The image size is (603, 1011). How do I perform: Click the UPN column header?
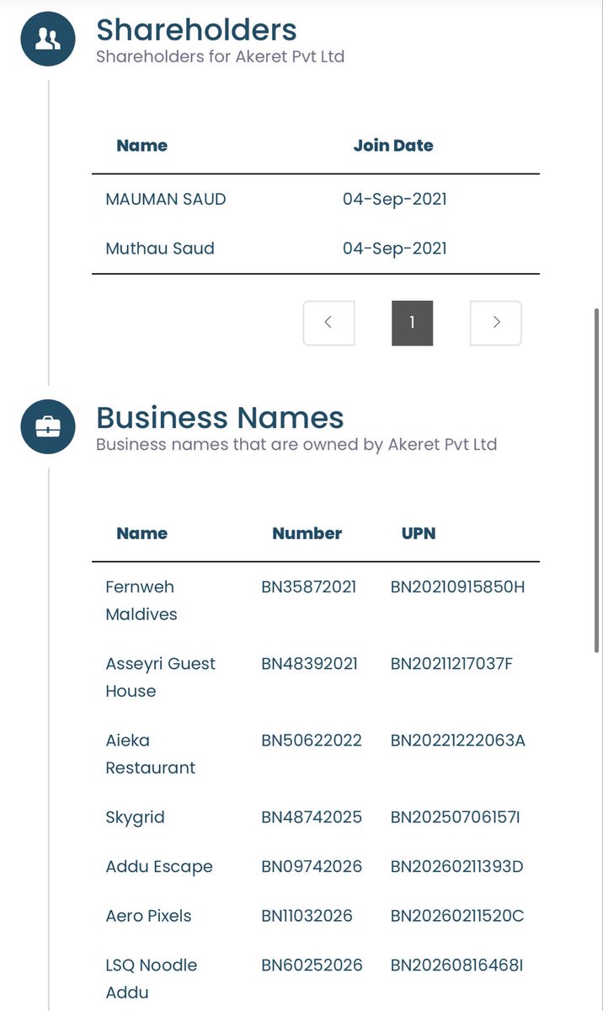(x=419, y=533)
